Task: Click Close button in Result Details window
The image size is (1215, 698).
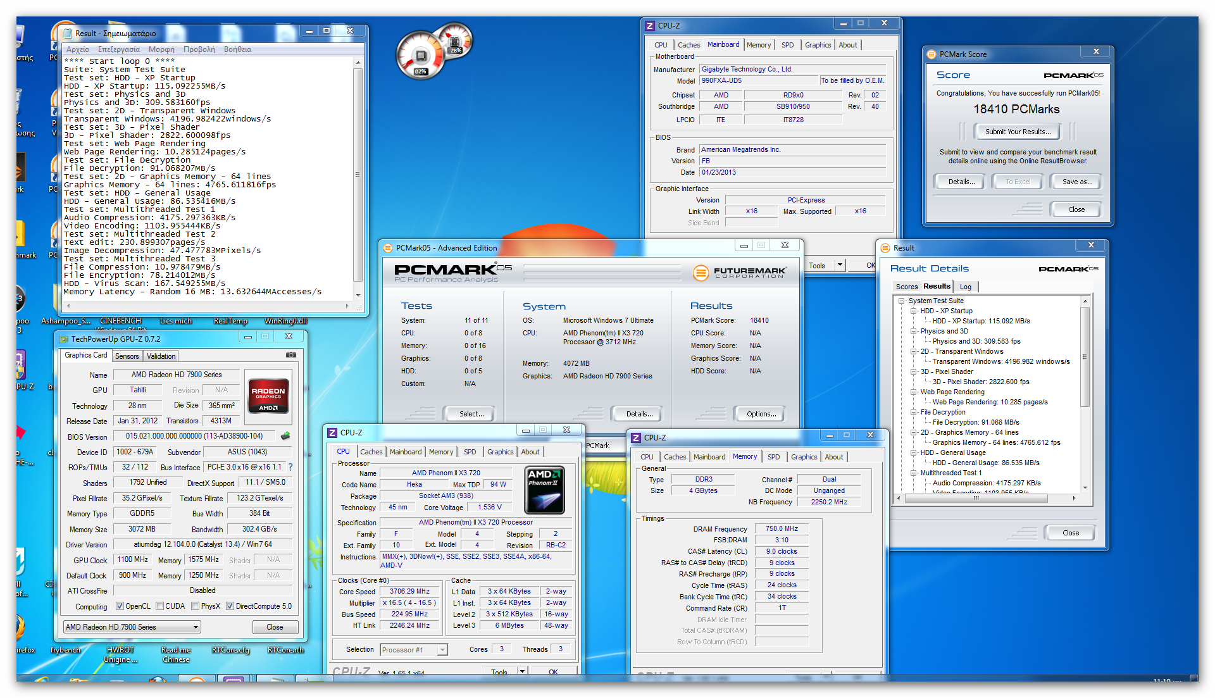Action: click(1071, 533)
